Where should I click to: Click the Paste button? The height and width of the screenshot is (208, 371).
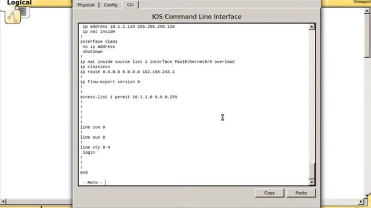[301, 193]
